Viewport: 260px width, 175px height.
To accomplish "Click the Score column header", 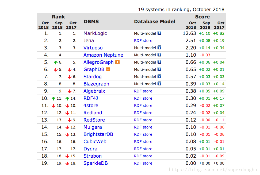I will [x=202, y=17].
